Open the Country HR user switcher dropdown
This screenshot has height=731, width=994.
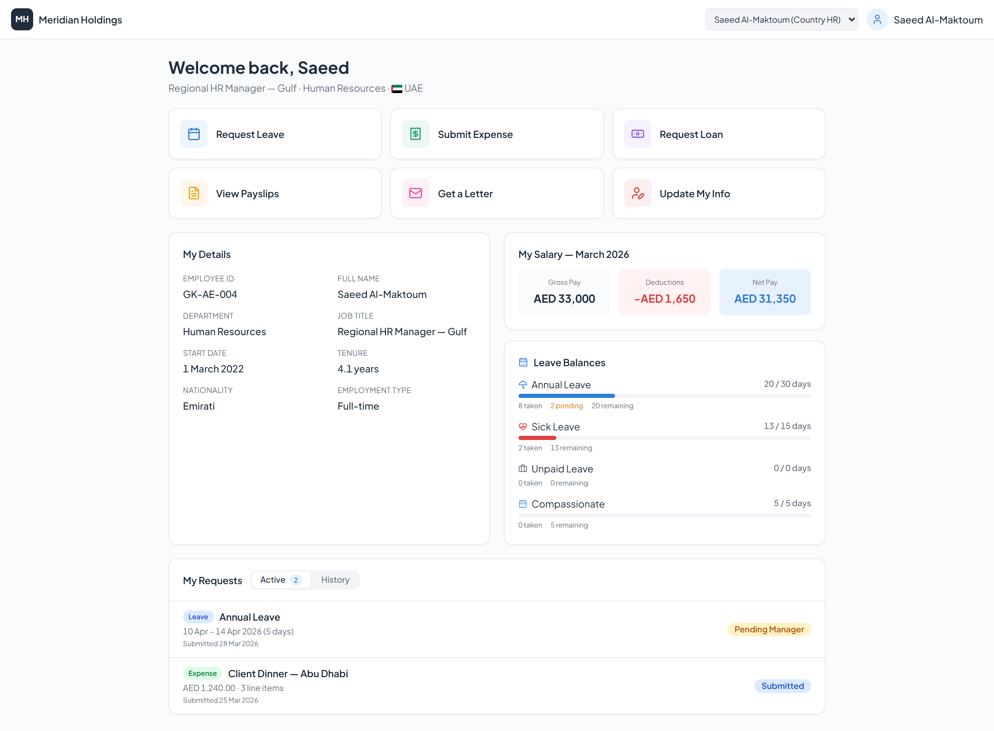pyautogui.click(x=781, y=19)
